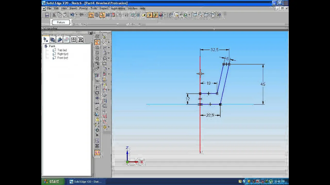Click the Save icon in main toolbar
This screenshot has height=185, width=330.
(x=47, y=15)
